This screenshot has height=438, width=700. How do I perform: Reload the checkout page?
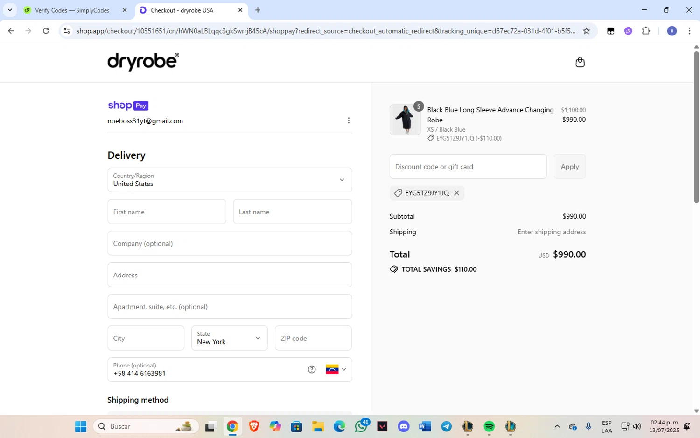(46, 31)
